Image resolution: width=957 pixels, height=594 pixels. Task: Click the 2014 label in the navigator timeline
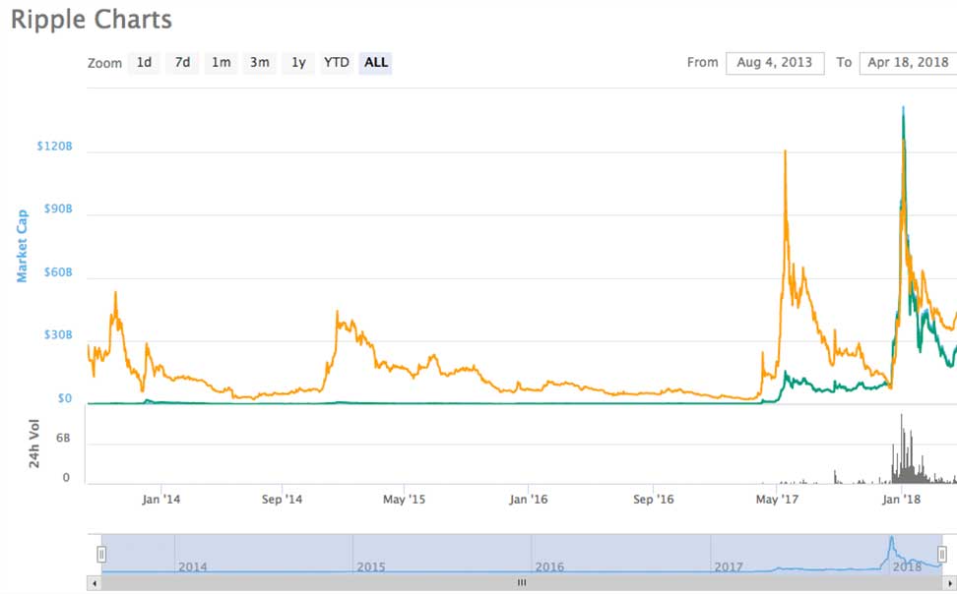[192, 566]
